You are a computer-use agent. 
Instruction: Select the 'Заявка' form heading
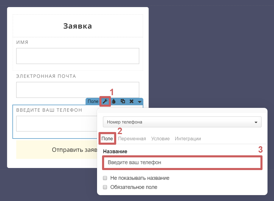pos(78,26)
